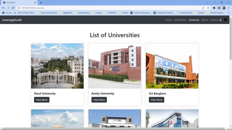The image size is (232, 130).
Task: Open the Extensions puzzle icon
Action: [x=214, y=8]
